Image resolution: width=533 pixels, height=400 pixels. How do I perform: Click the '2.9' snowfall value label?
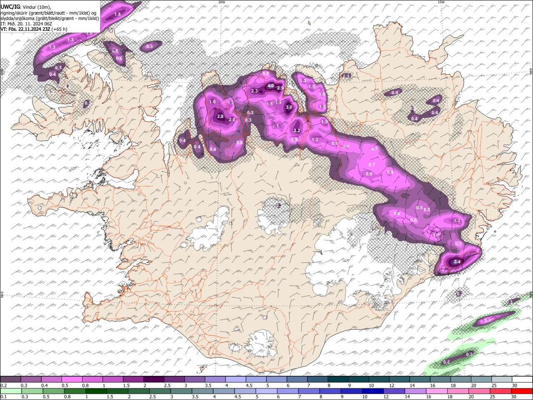[x=280, y=88]
